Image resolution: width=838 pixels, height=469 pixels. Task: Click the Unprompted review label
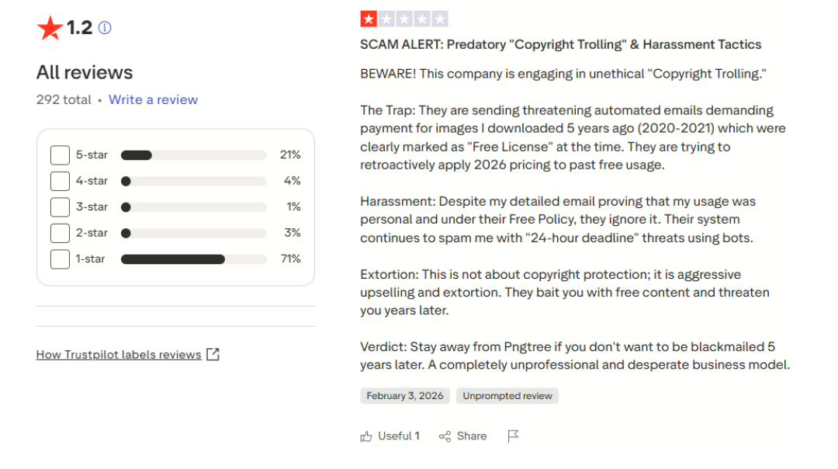(507, 396)
